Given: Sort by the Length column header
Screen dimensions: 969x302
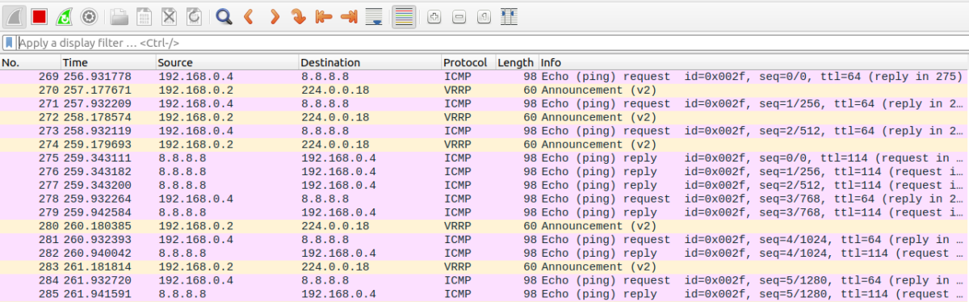Looking at the screenshot, I should click(x=516, y=62).
